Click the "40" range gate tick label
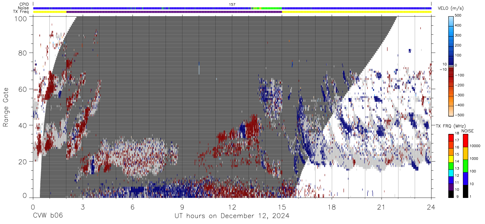 click(x=22, y=125)
